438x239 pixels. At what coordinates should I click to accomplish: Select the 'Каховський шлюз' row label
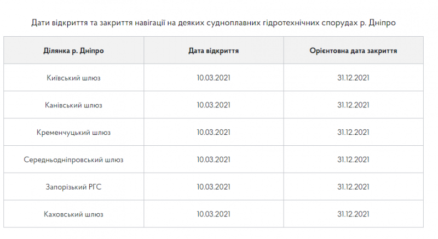tap(73, 214)
